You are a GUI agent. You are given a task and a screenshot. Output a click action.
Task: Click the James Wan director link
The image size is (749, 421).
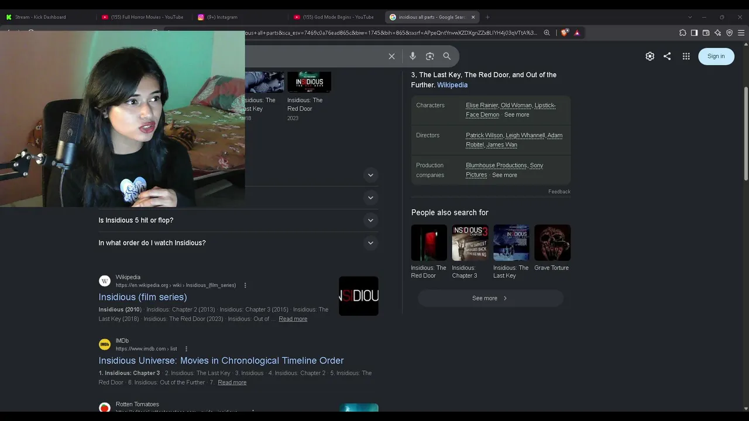502,145
